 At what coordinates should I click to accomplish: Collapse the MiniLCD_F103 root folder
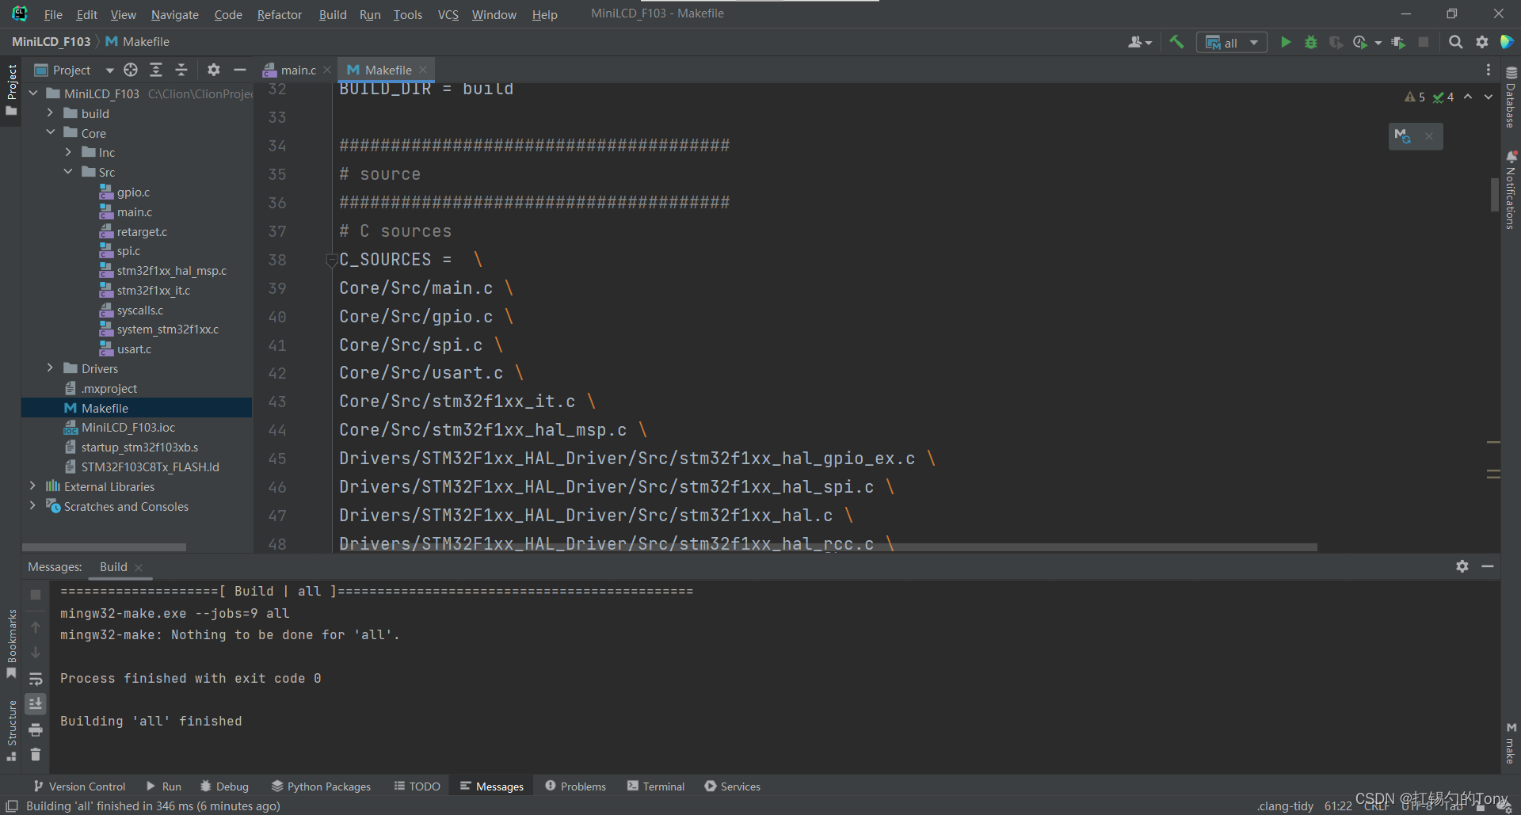tap(33, 93)
